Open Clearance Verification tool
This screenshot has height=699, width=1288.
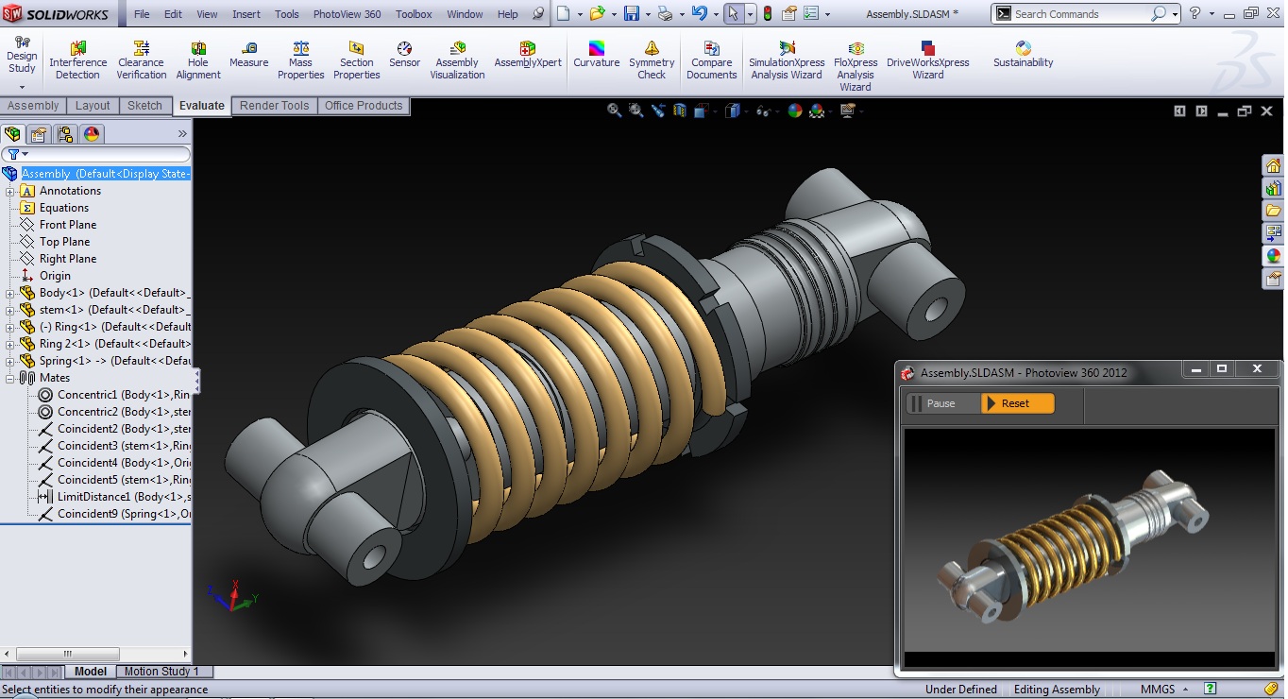pos(142,60)
